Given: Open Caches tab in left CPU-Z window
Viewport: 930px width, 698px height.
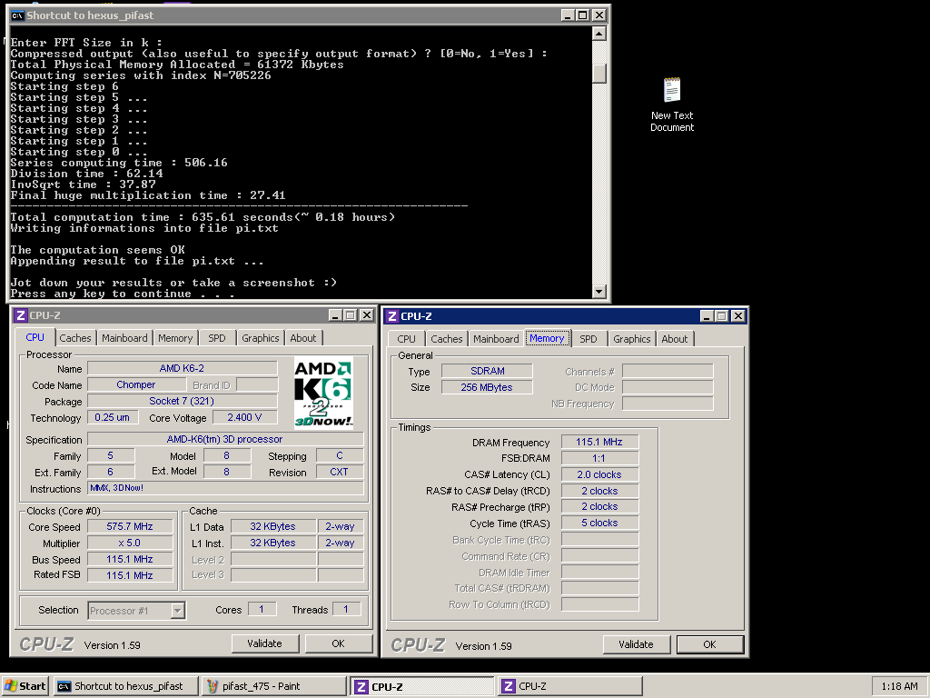Looking at the screenshot, I should 75,338.
